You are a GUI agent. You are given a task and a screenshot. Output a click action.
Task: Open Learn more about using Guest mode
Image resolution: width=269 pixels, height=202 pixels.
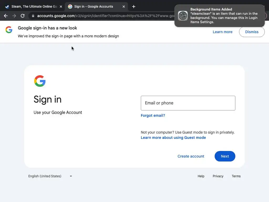pyautogui.click(x=173, y=138)
